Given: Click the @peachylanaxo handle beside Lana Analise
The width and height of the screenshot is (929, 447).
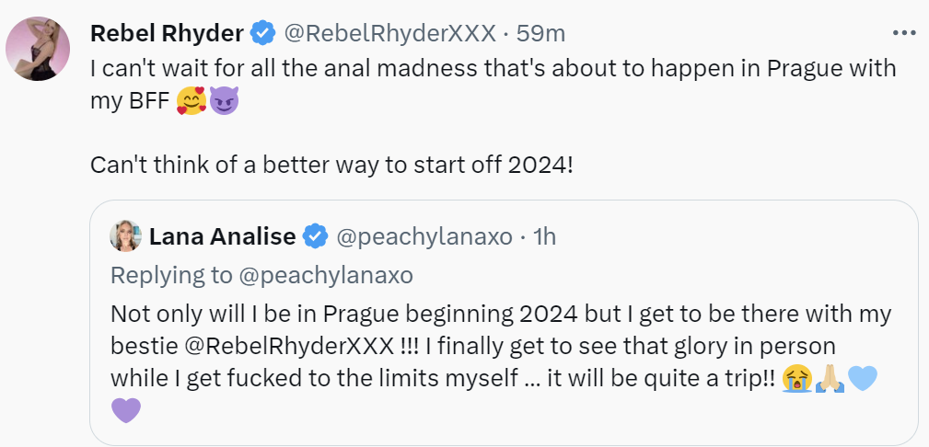Looking at the screenshot, I should (x=424, y=236).
